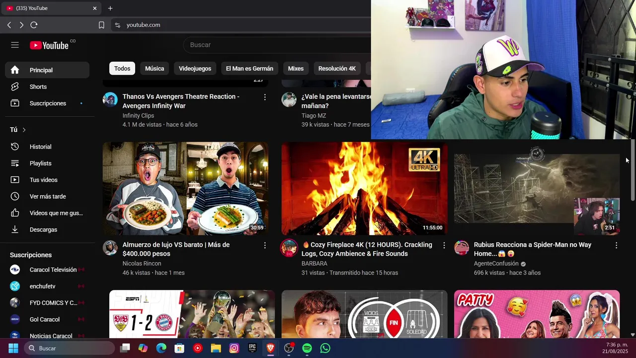Screen dimensions: 636x358
Task: Click the site settings icon beside youtube.com
Action: (x=117, y=25)
